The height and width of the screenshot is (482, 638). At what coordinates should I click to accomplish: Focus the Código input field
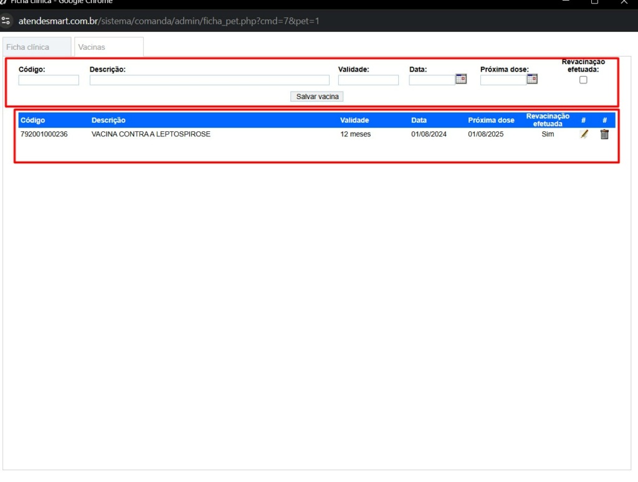(49, 80)
